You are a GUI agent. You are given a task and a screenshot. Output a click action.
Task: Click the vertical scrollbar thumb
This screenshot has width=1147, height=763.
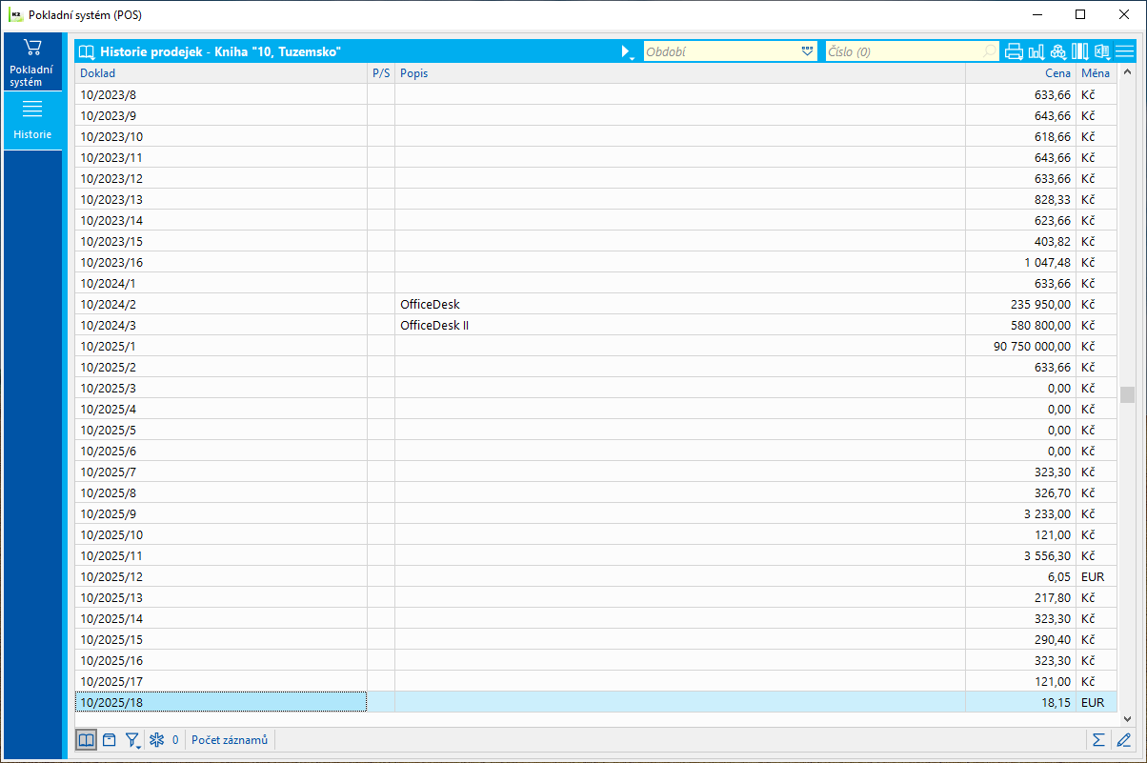point(1127,394)
